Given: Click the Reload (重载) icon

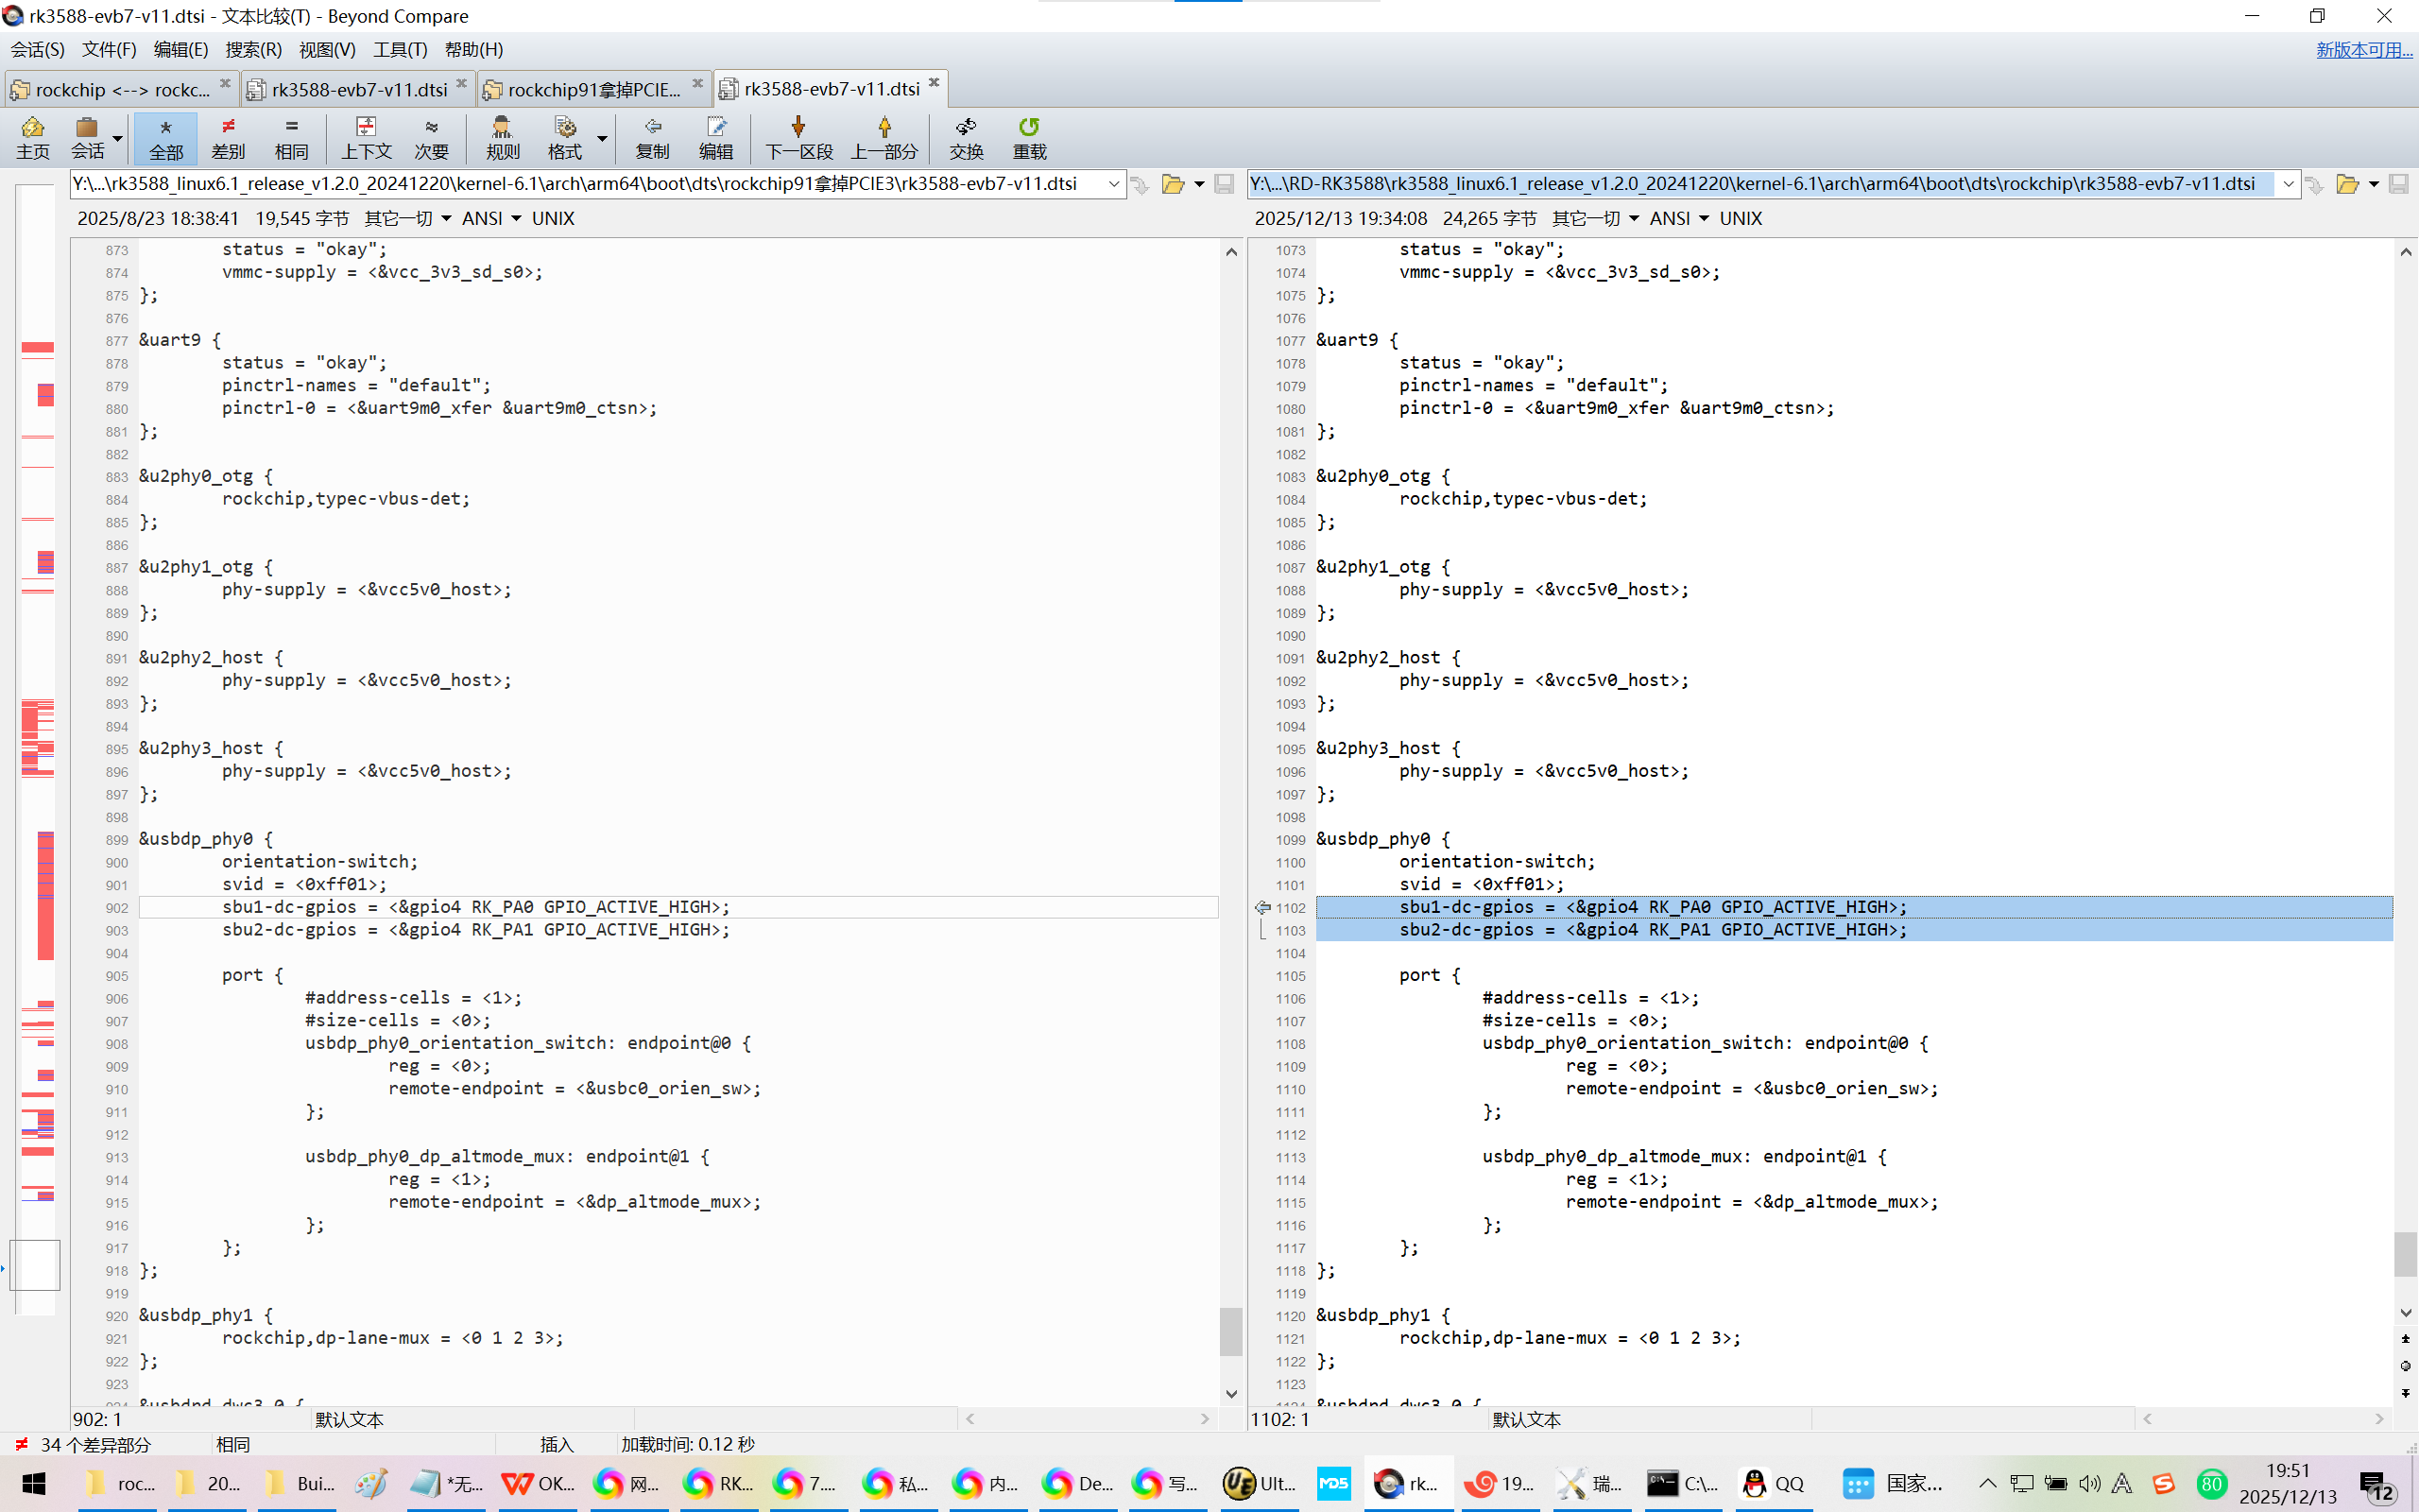Looking at the screenshot, I should [x=1029, y=137].
